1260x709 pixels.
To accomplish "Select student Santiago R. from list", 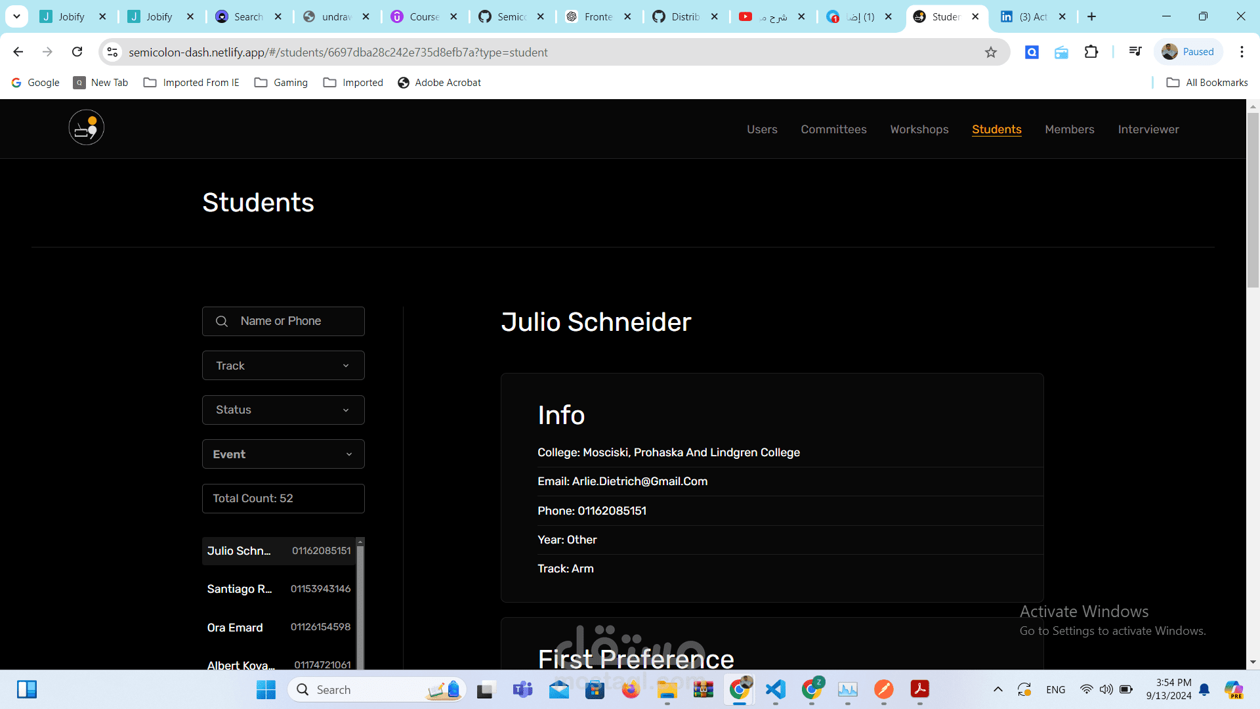I will [278, 589].
